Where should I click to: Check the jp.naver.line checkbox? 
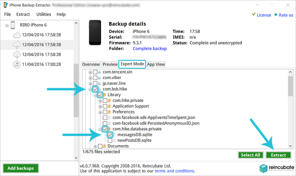95,83
